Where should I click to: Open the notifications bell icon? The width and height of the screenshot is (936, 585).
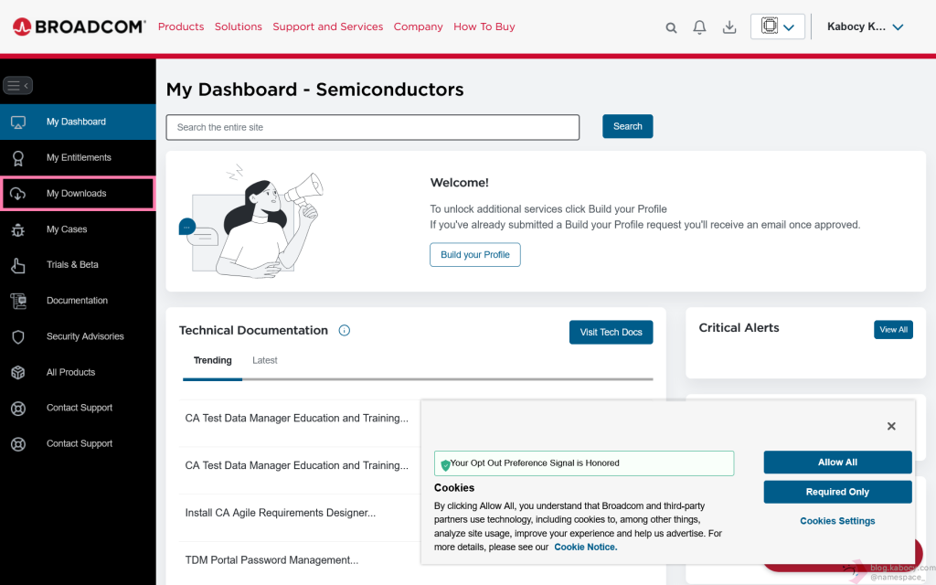coord(699,27)
